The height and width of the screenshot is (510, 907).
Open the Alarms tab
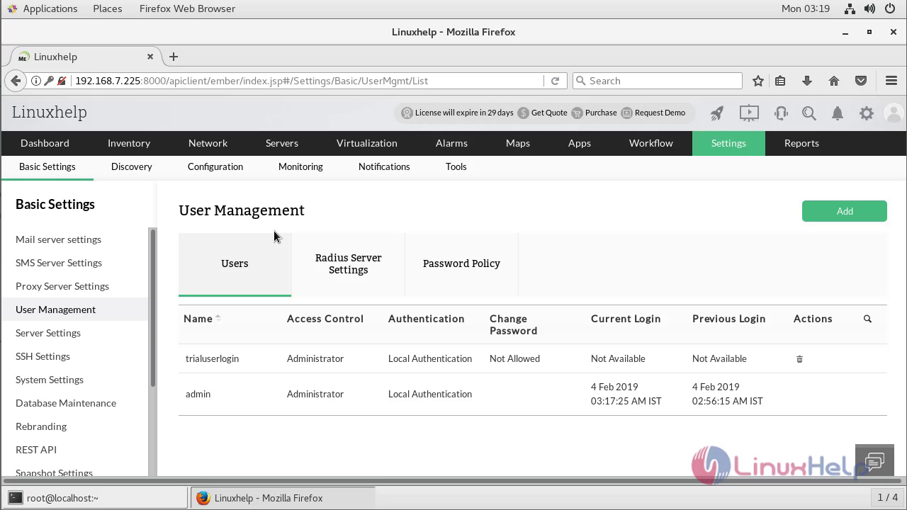(x=451, y=143)
